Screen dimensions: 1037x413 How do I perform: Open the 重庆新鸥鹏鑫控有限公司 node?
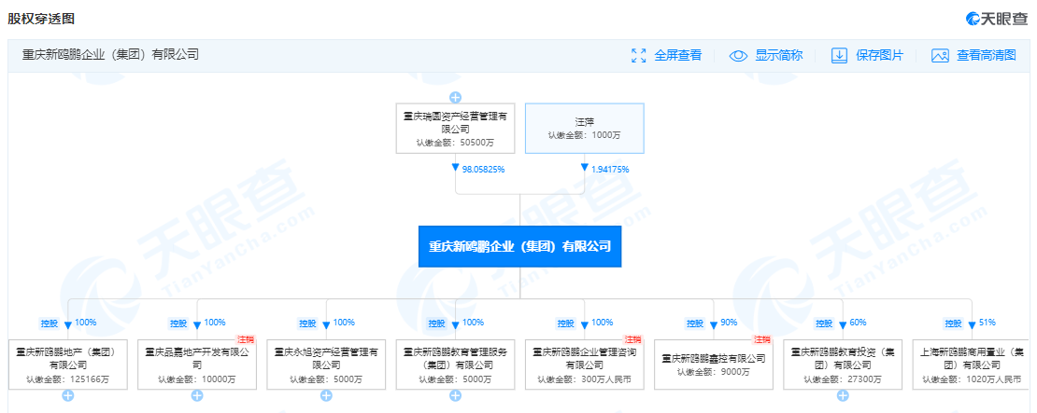click(x=714, y=365)
